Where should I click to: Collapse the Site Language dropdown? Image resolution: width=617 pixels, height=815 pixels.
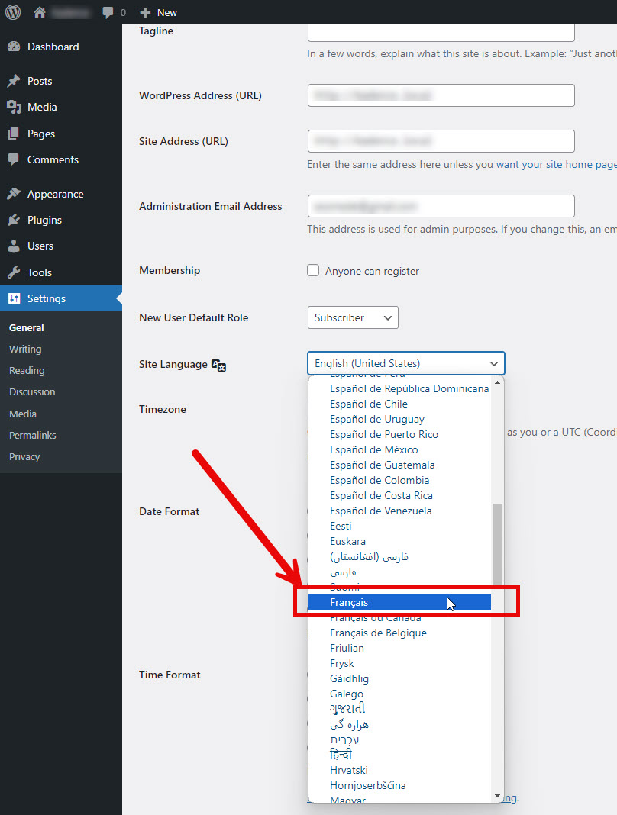405,363
